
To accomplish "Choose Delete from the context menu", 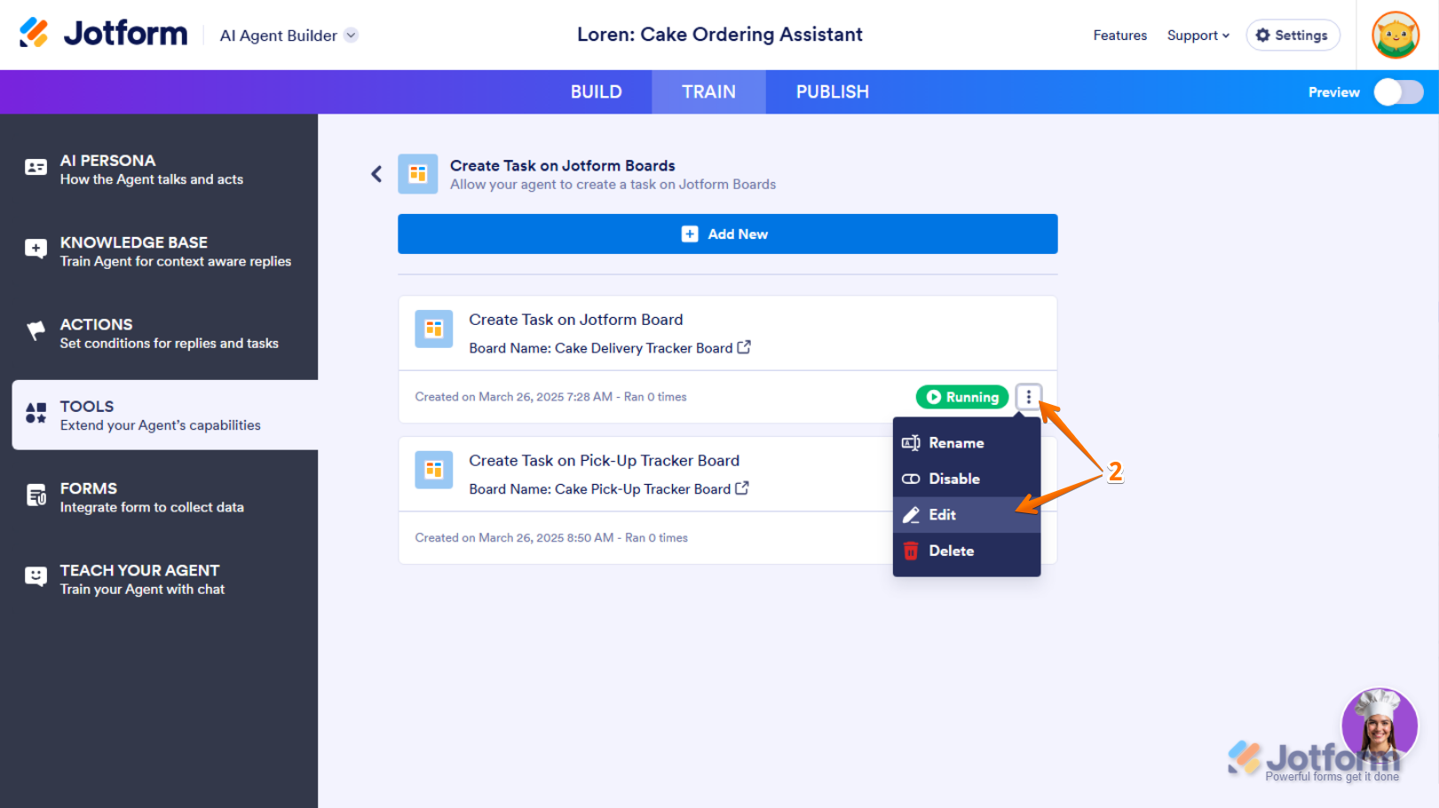I will click(967, 551).
